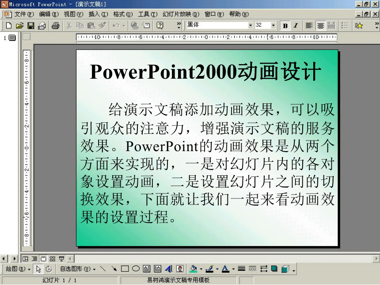The width and height of the screenshot is (380, 285).
Task: Click the scissors Cut icon
Action: coord(69,26)
